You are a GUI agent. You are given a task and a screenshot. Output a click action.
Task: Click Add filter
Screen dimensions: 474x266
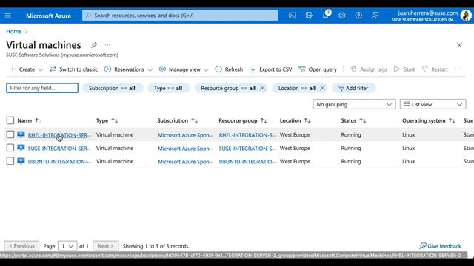(x=353, y=88)
